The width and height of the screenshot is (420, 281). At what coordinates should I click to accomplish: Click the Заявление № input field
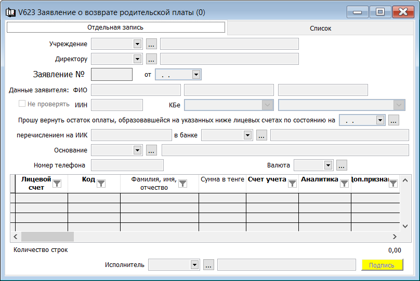coord(112,75)
